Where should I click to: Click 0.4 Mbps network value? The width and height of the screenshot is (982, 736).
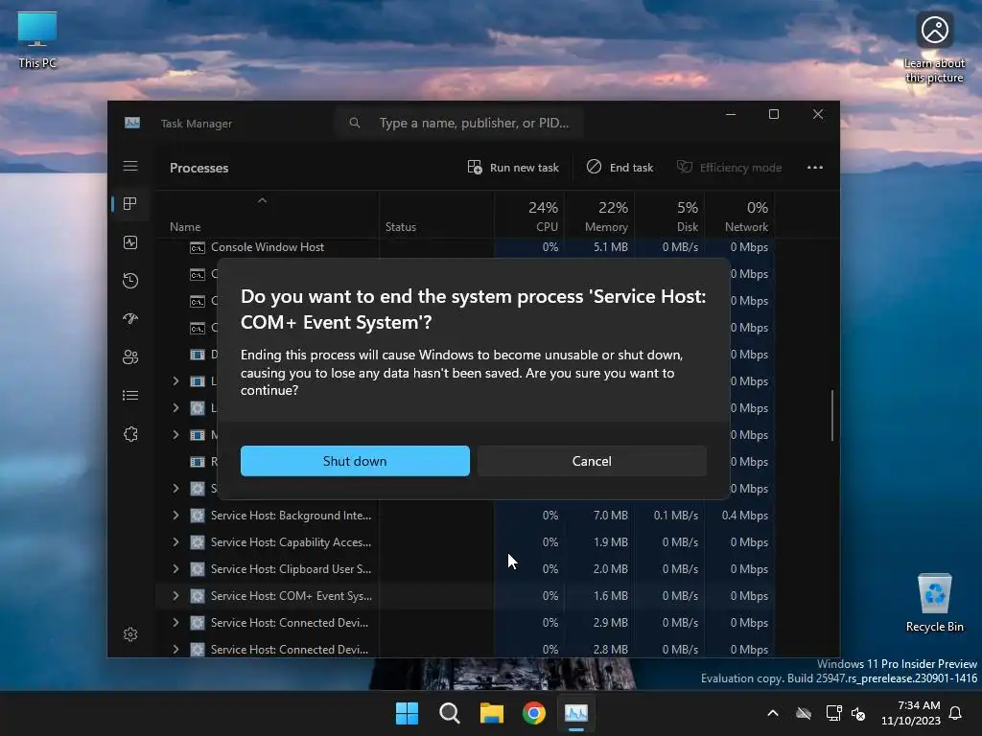(744, 516)
